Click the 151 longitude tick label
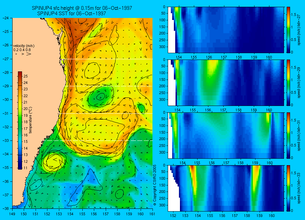This screenshot has width=305, height=220. (36, 214)
